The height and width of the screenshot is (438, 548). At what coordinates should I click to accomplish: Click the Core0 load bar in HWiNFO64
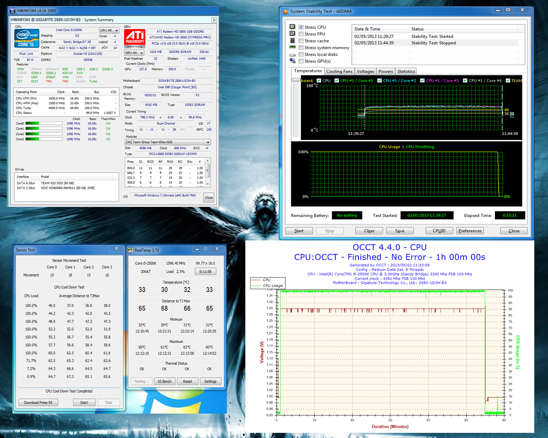tap(44, 124)
